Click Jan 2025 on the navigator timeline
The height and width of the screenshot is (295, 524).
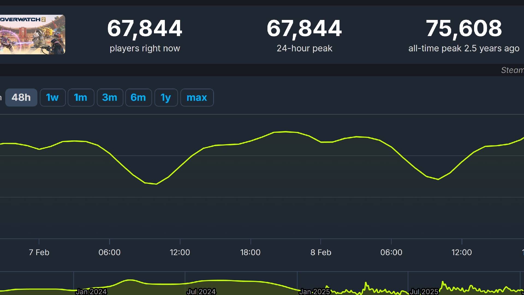coord(314,291)
